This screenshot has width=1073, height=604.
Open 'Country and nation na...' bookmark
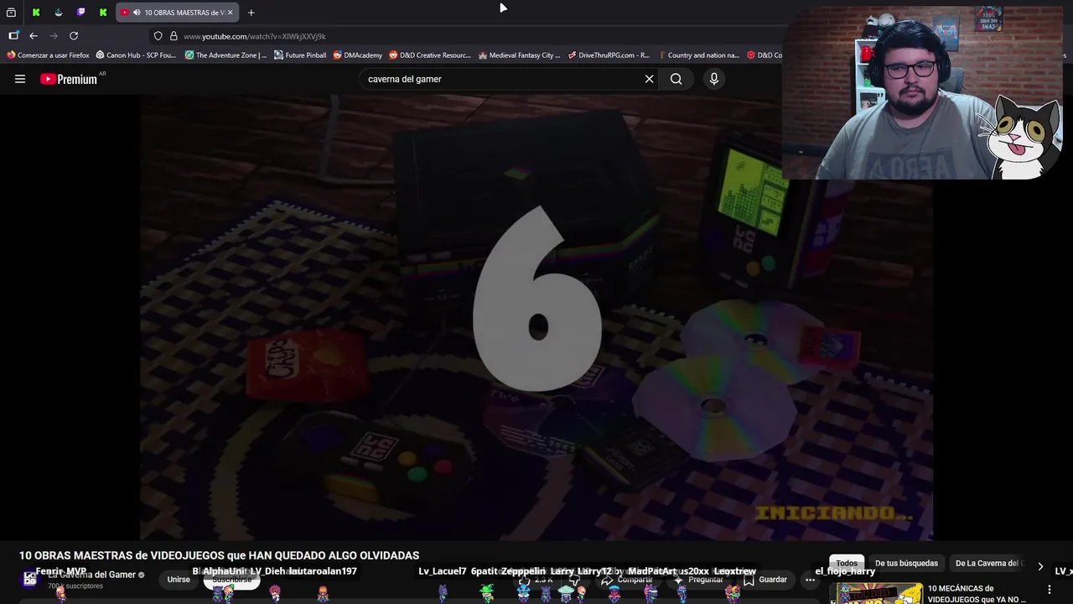[x=699, y=55]
